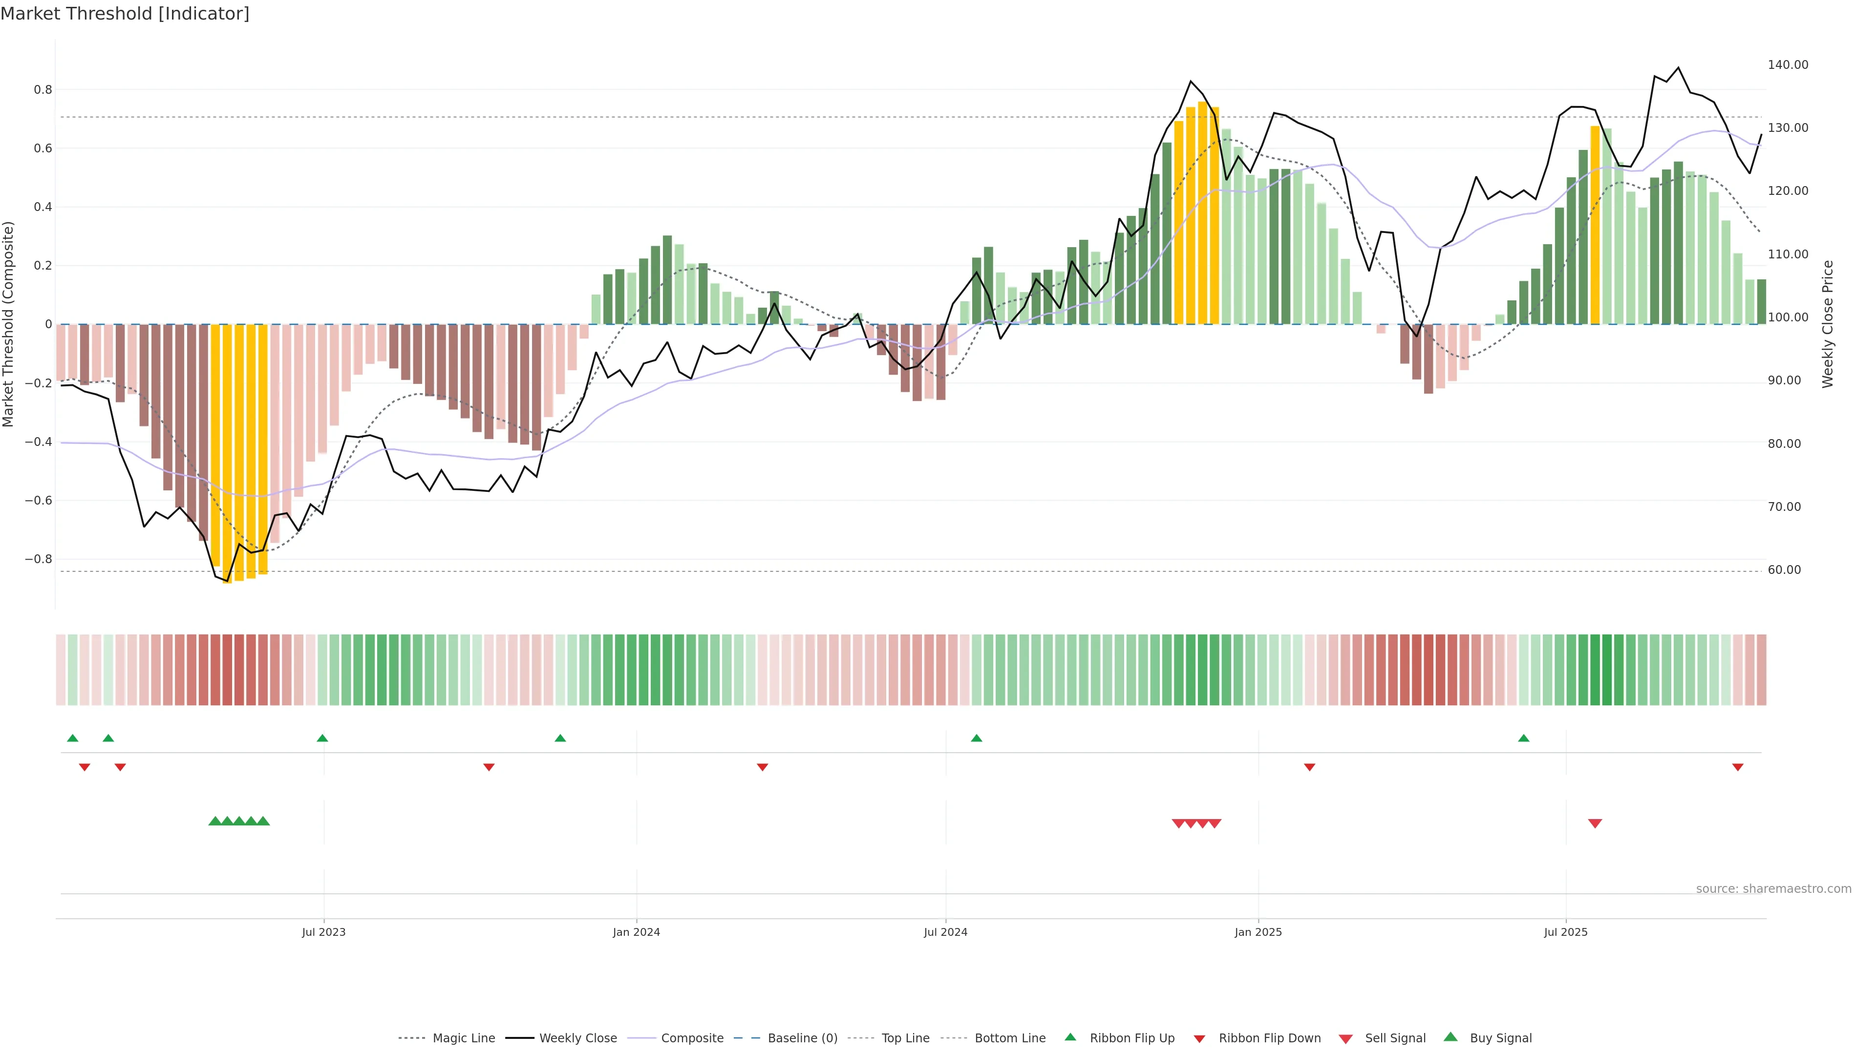Viewport: 1876px width, 1055px height.
Task: Click the Ribbon Flip Down legend triangle
Action: tap(1199, 1038)
